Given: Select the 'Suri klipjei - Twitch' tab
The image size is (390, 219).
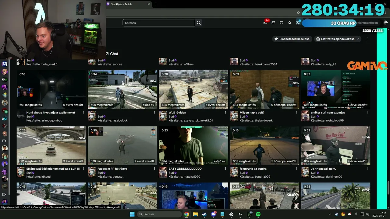Looking at the screenshot, I should click(x=129, y=4).
